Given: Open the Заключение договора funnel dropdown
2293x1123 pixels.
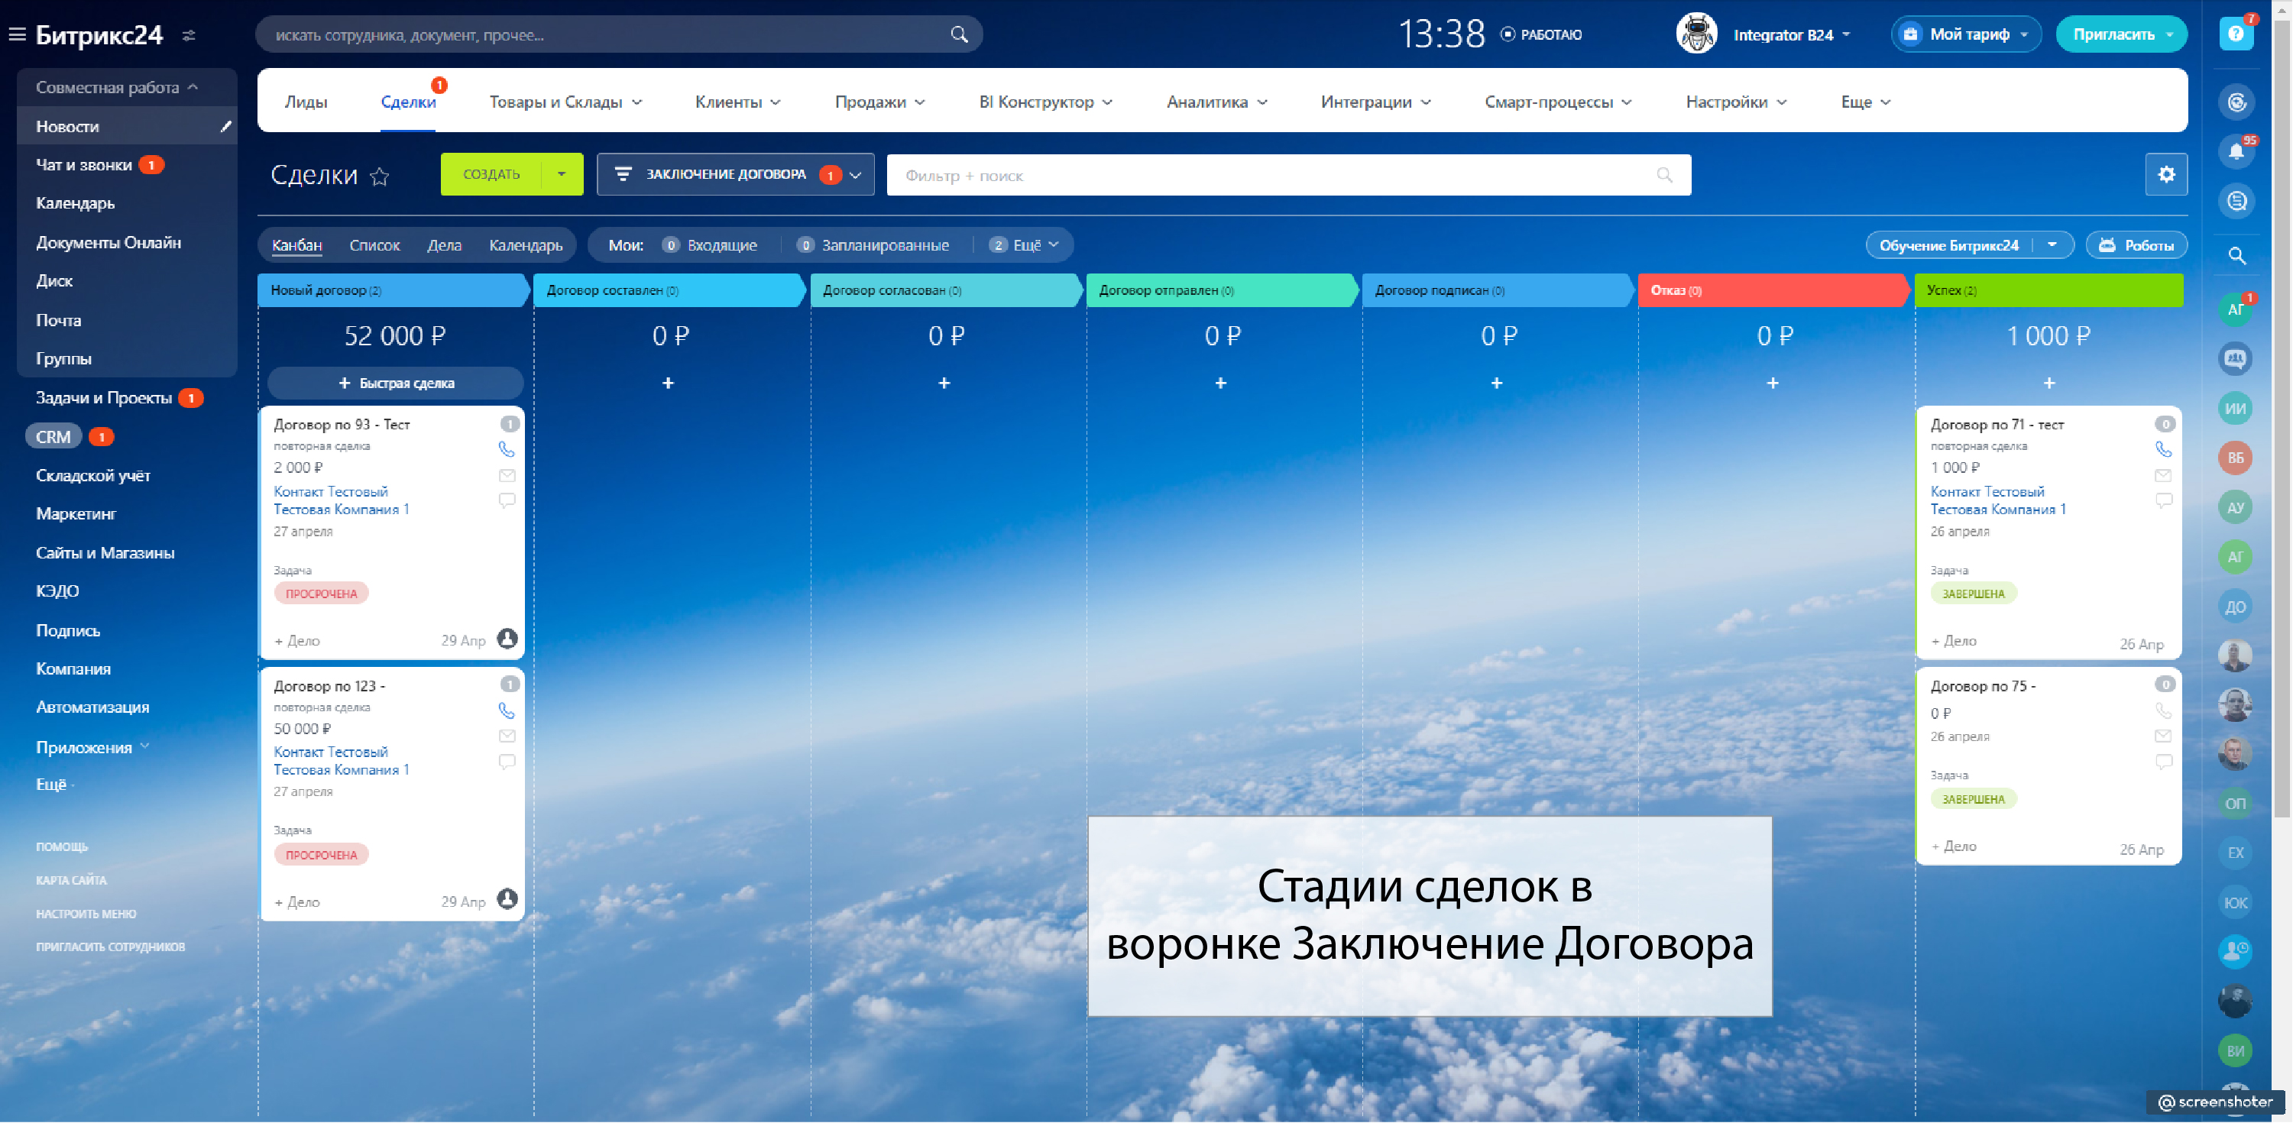Looking at the screenshot, I should 735,174.
